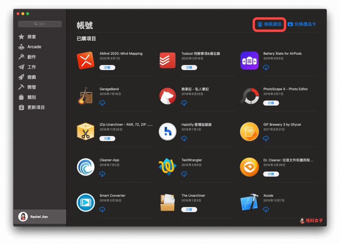This screenshot has width=340, height=244.
Task: Click the GIF Brewery 3 by Gfycat title
Action: (282, 124)
